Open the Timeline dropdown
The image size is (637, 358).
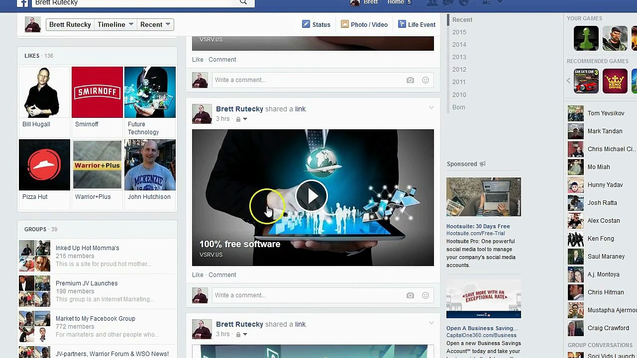click(x=115, y=24)
